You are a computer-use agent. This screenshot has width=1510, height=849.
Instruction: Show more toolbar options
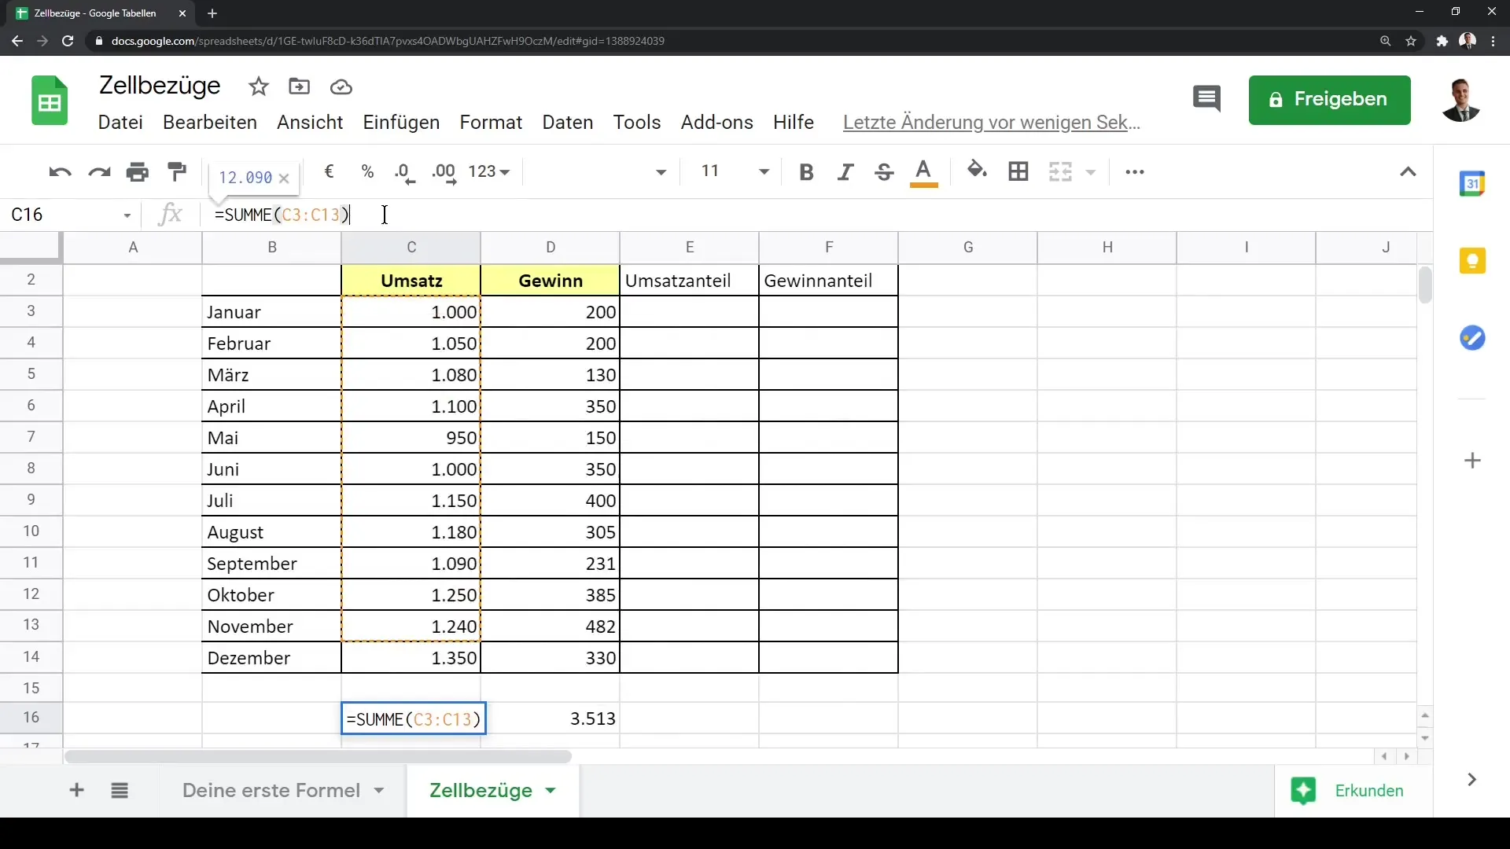click(1135, 171)
